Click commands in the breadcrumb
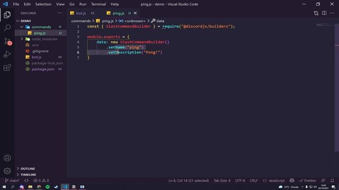 click(x=81, y=21)
